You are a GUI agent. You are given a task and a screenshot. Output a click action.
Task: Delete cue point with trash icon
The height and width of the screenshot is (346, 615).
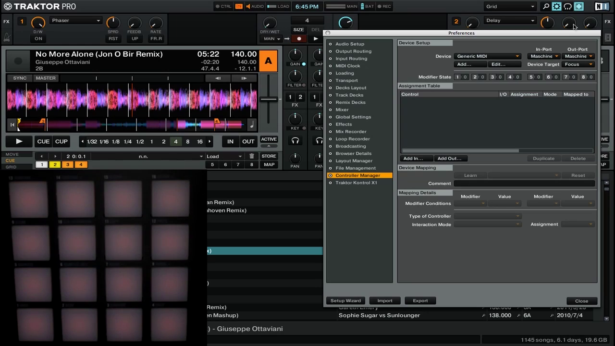pyautogui.click(x=251, y=156)
